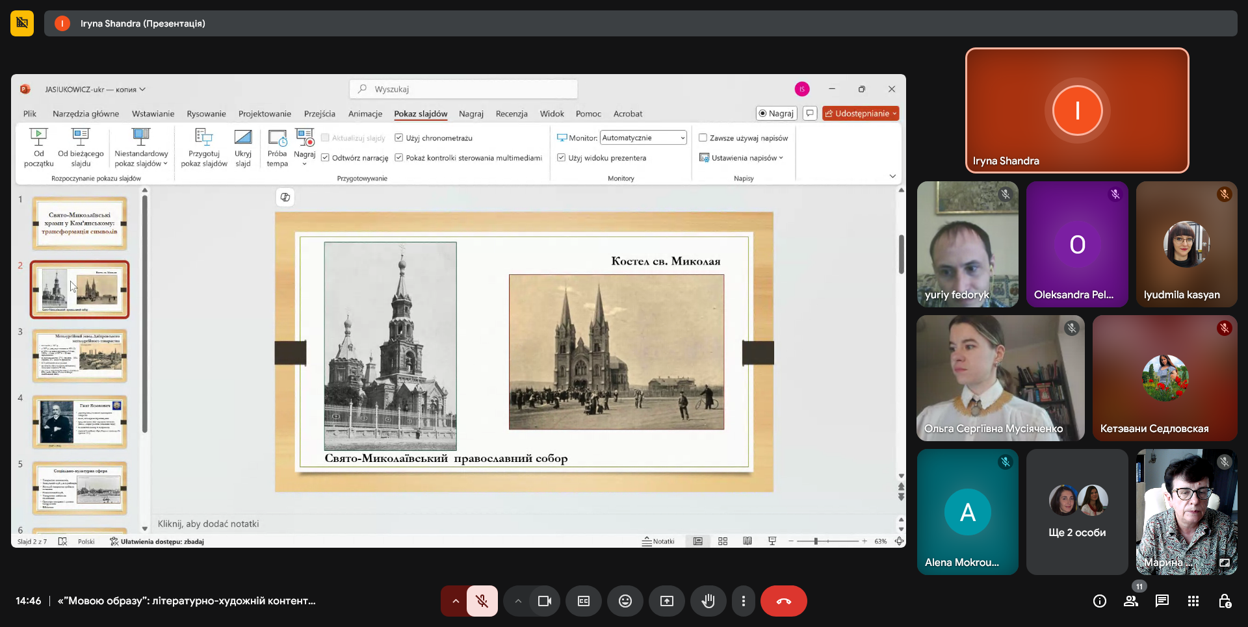The height and width of the screenshot is (627, 1248).
Task: Open the emoji reactions button
Action: pos(625,601)
